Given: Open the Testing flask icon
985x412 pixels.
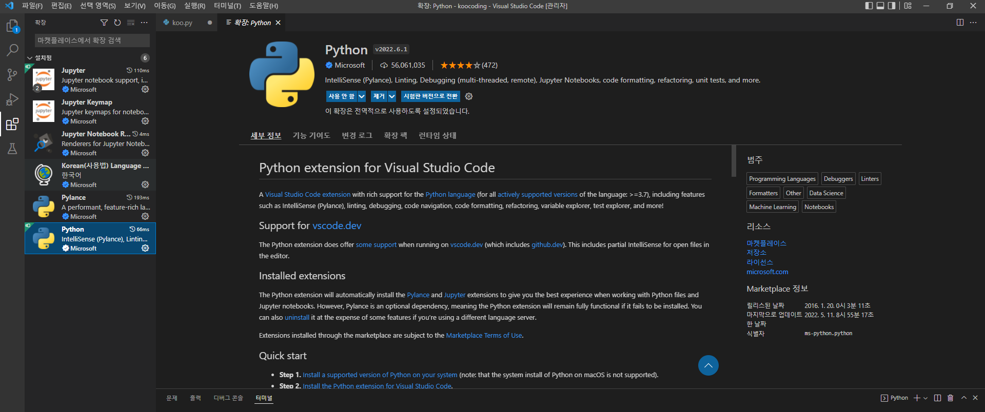Looking at the screenshot, I should [12, 149].
